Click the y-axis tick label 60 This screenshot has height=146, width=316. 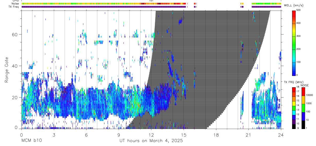pos(15,35)
